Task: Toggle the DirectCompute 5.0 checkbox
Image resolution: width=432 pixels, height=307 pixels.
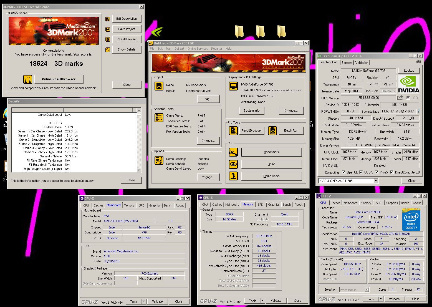Action: click(392, 172)
